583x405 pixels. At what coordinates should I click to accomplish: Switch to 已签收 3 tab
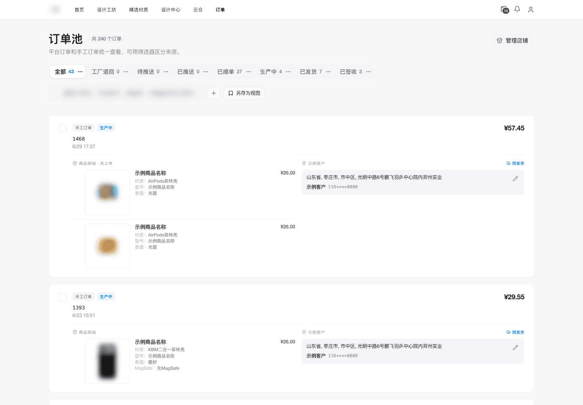[x=351, y=72]
